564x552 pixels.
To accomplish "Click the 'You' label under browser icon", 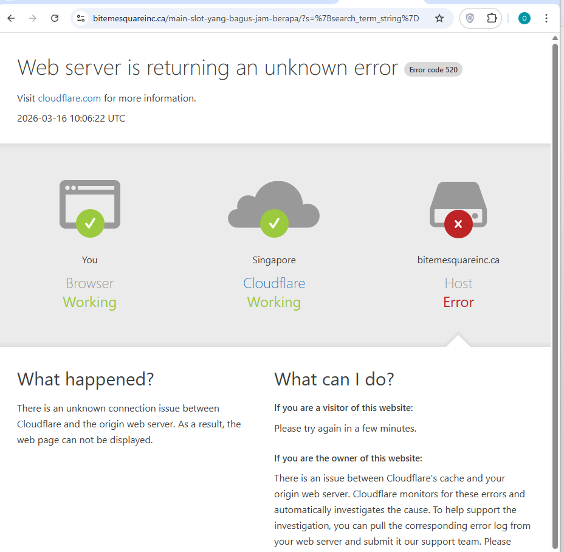I will pyautogui.click(x=89, y=260).
